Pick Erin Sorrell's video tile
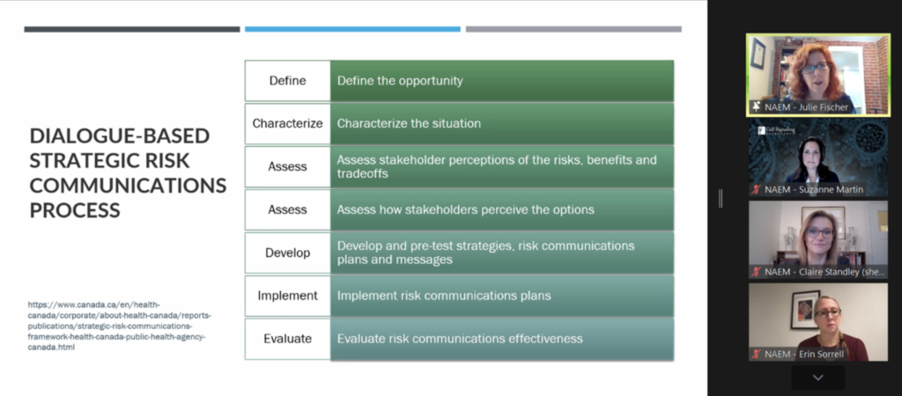 (818, 321)
